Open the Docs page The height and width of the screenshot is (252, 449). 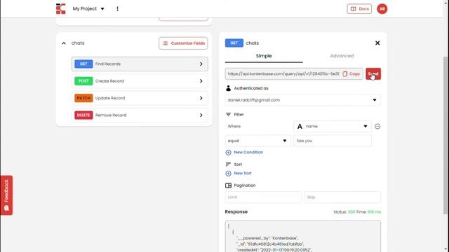(359, 9)
